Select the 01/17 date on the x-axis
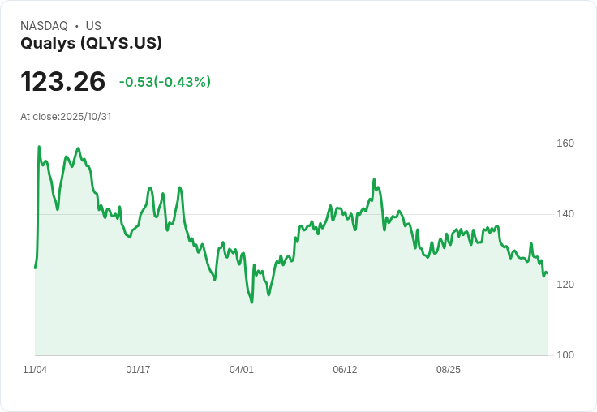597x412 pixels. click(x=138, y=369)
